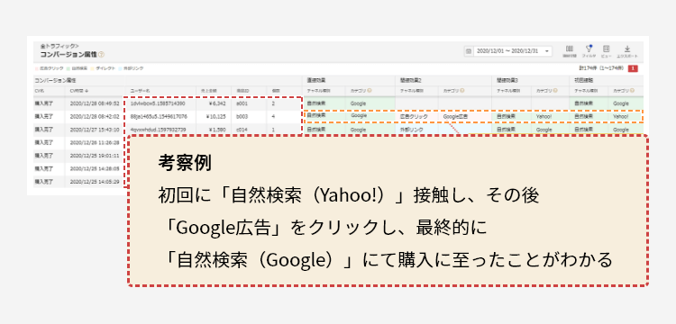This screenshot has height=324, width=676.
Task: Click the 外部リンク cell in the 間接効果2 column
Action: tap(412, 129)
